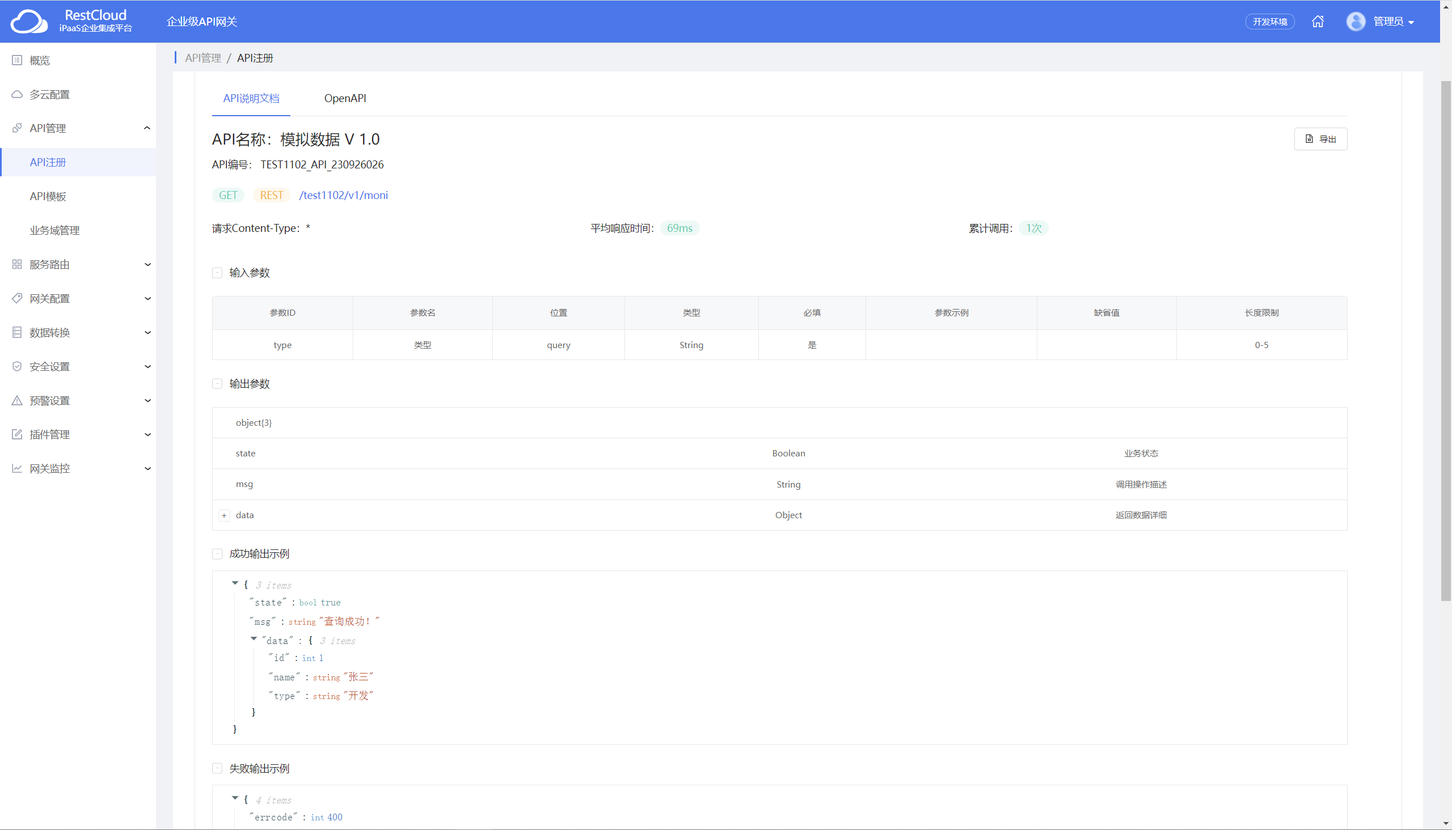The height and width of the screenshot is (830, 1452).
Task: Click the 0-5 length limit cell
Action: click(1261, 345)
